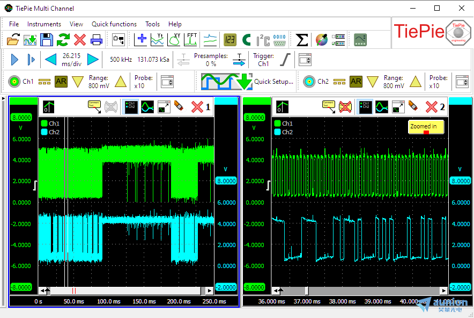This screenshot has width=474, height=318.
Task: Click the Sigma math function icon
Action: point(302,40)
